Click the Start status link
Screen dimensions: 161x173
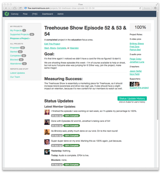[47, 48]
